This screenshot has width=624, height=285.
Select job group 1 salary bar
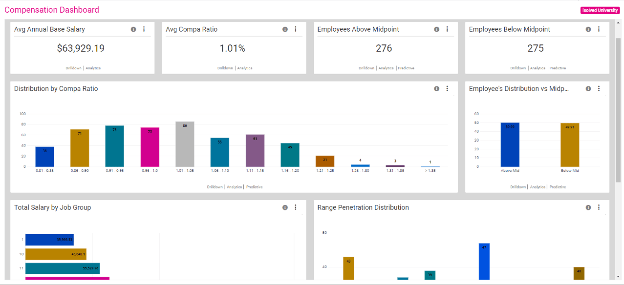tap(49, 240)
